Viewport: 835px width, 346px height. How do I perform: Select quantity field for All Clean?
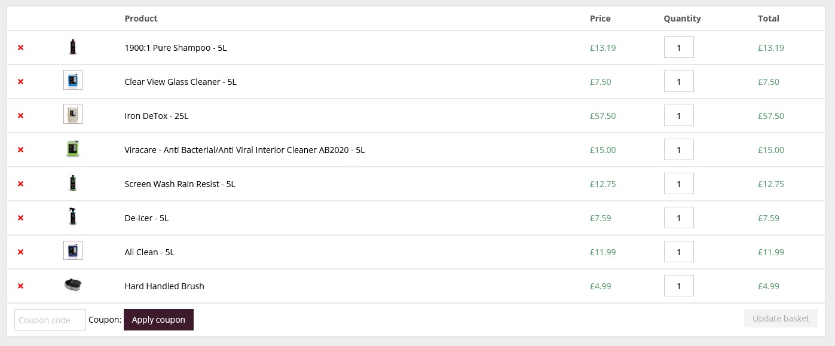(x=678, y=252)
